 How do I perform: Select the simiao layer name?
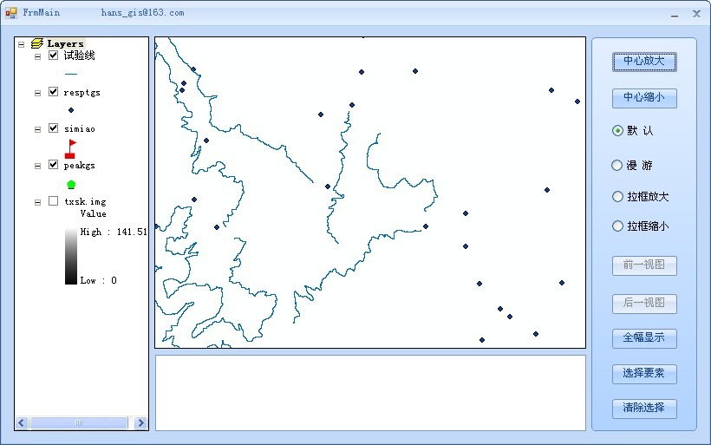click(x=80, y=129)
